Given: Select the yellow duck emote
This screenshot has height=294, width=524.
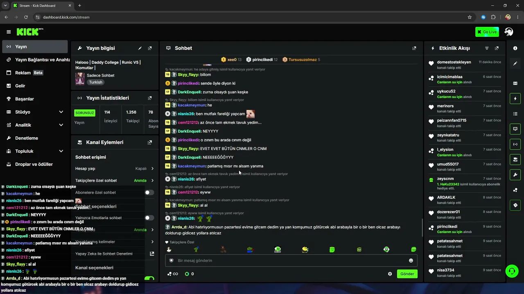Looking at the screenshot, I should (305, 249).
